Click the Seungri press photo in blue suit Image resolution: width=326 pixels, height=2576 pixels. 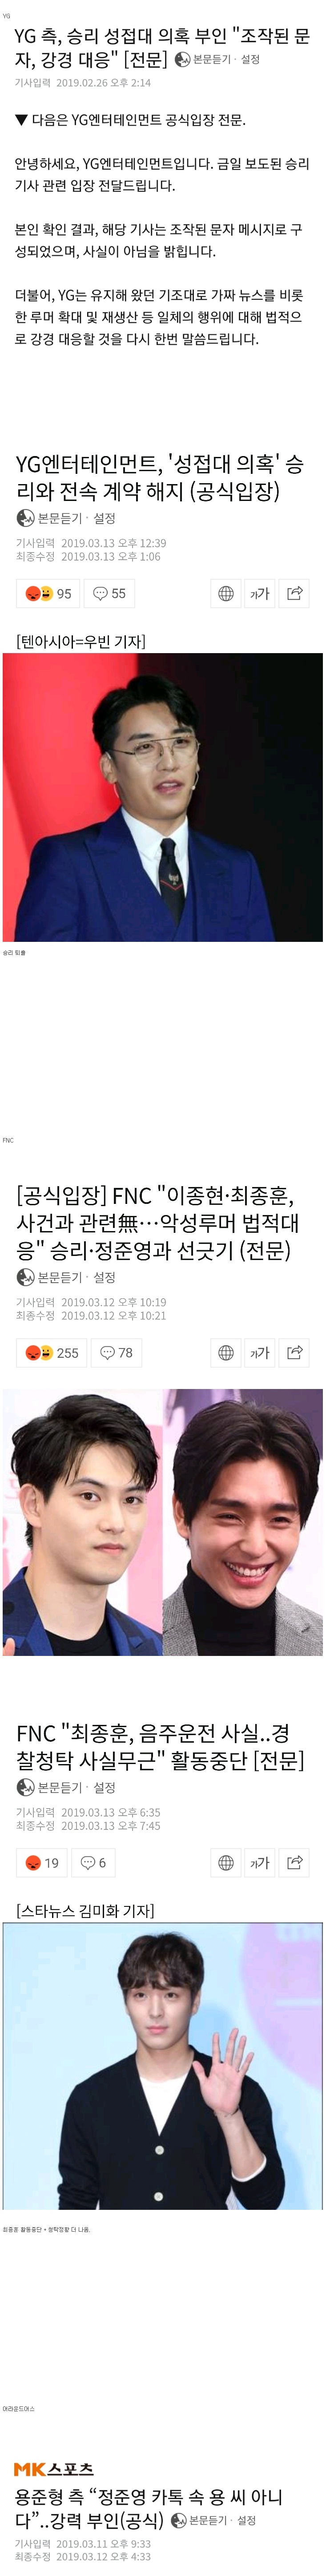tap(163, 797)
